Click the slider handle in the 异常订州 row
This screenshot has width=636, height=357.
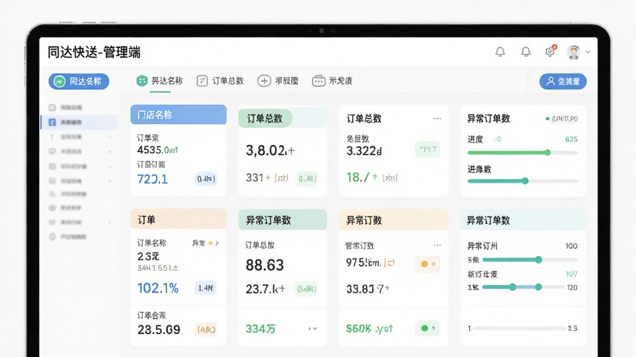(x=538, y=260)
